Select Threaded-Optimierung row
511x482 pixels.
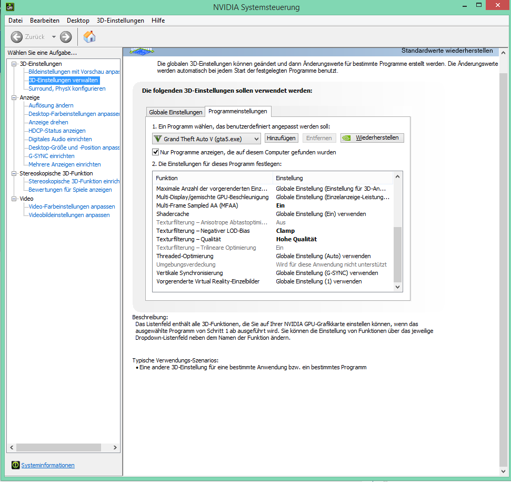point(273,257)
